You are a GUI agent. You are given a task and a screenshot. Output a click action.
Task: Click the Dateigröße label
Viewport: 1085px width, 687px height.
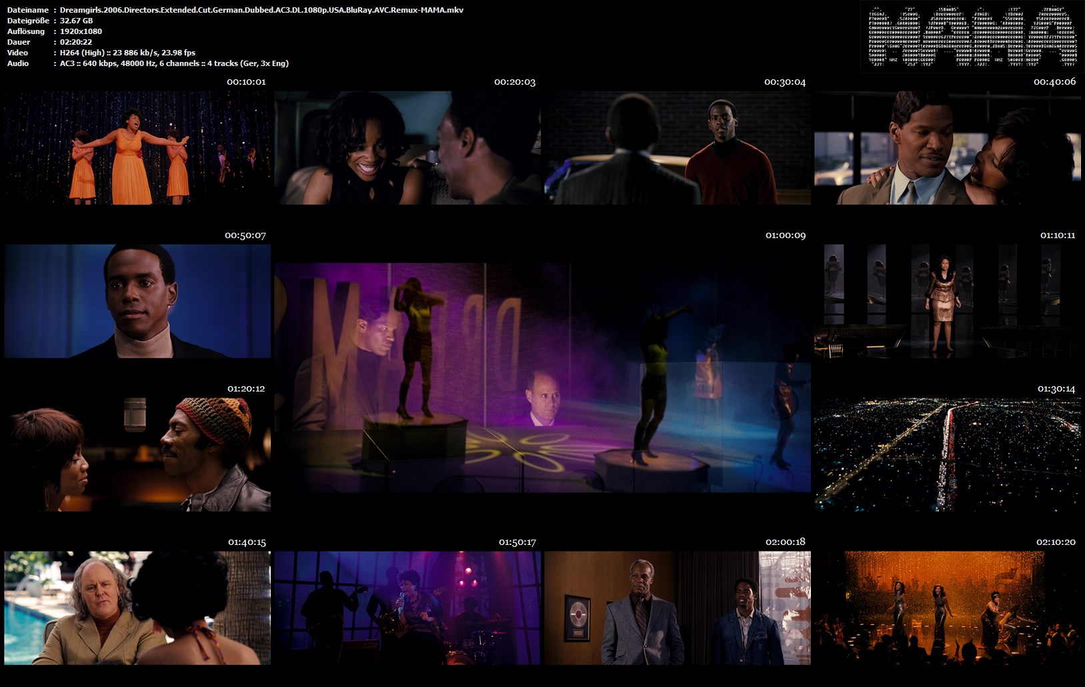(28, 21)
